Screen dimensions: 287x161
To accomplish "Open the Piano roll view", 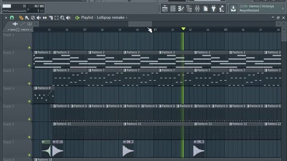I will click(181, 8).
